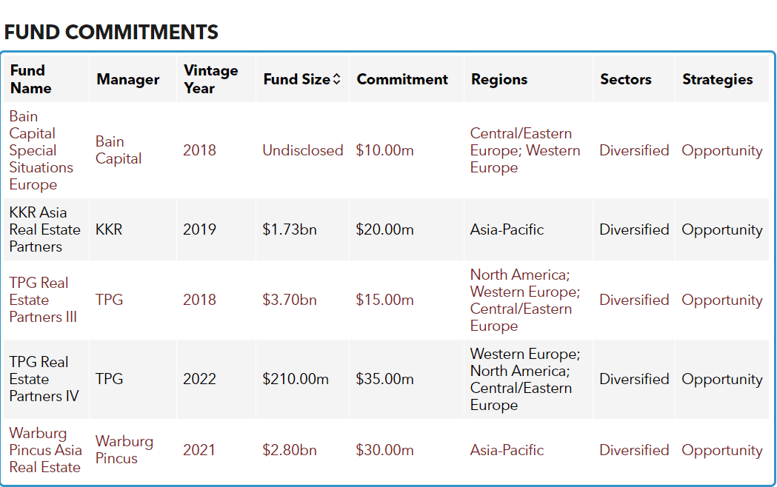The width and height of the screenshot is (777, 487).
Task: Click vintage year 2018 in TPG Partners III row
Action: [200, 300]
